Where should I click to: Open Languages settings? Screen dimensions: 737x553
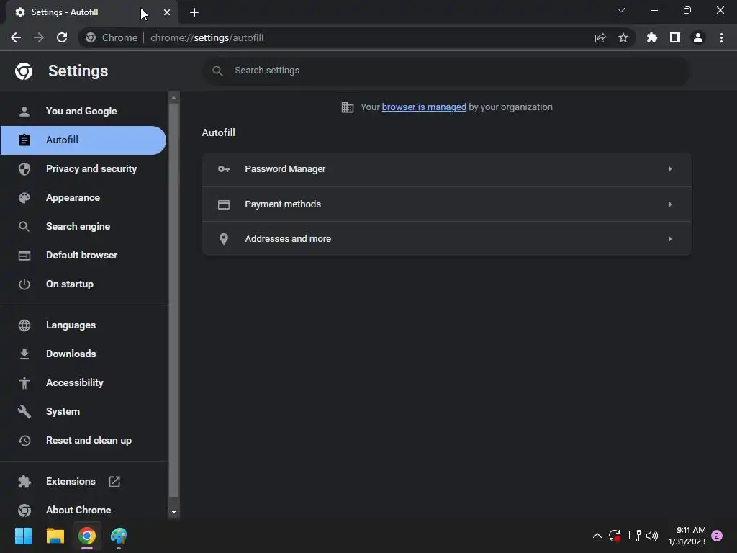tap(83, 325)
